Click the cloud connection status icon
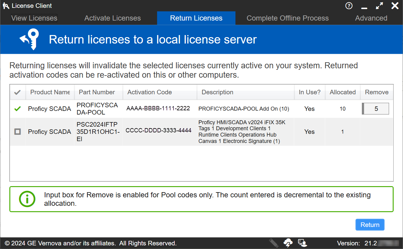The height and width of the screenshot is (249, 403). (288, 243)
